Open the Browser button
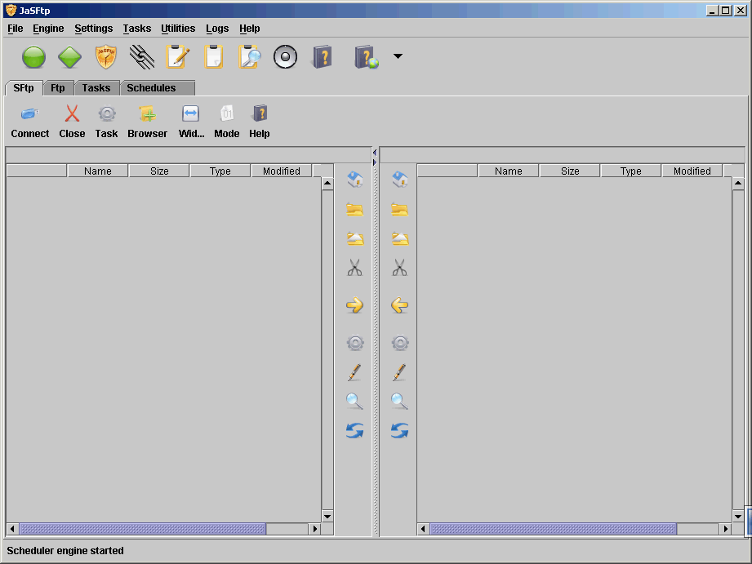Viewport: 752px width, 564px height. click(x=147, y=122)
